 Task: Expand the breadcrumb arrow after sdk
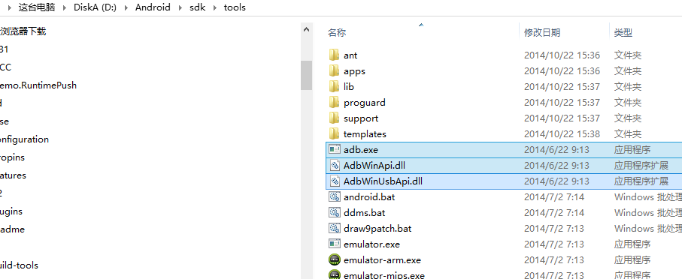click(x=214, y=7)
